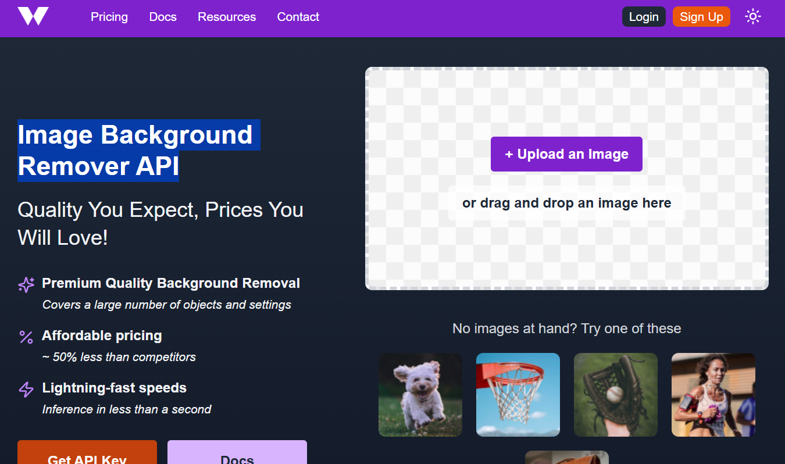
Task: Open the Docs navigation item
Action: [162, 17]
